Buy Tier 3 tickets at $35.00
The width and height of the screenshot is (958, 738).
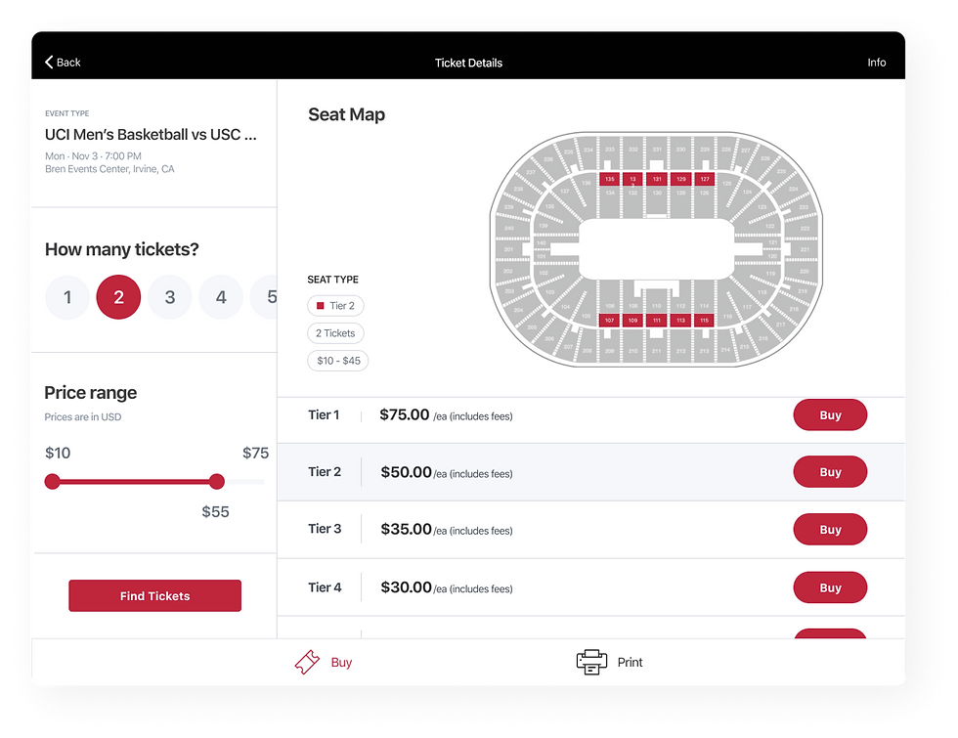coord(830,529)
